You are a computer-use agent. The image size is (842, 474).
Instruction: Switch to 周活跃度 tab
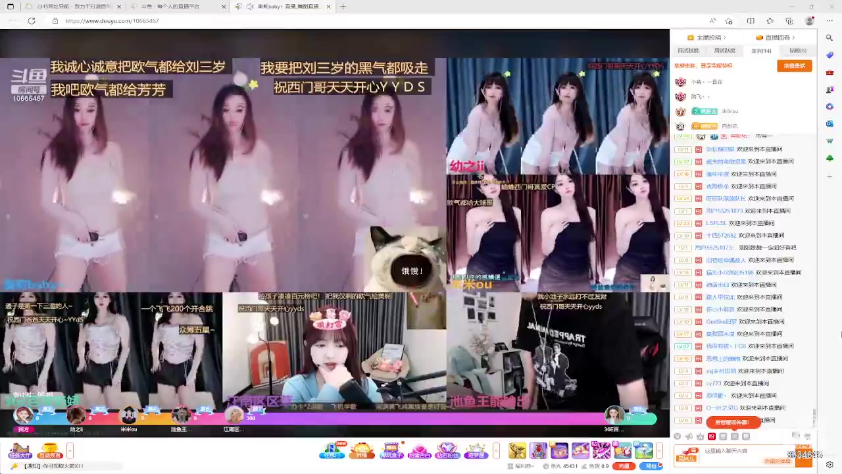(725, 51)
